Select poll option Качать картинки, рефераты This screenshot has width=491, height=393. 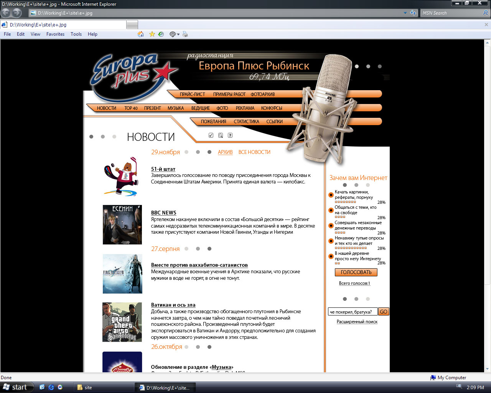click(331, 195)
